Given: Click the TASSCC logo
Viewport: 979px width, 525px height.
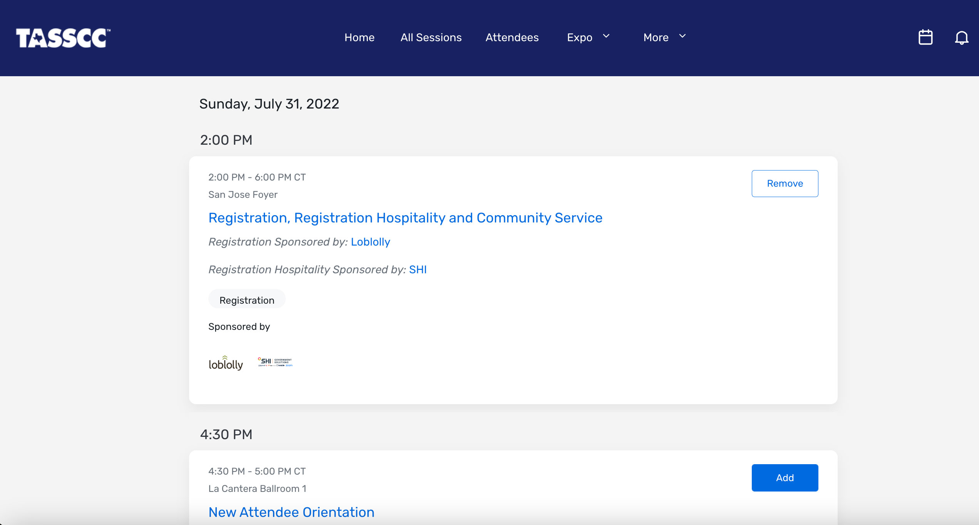Looking at the screenshot, I should (x=62, y=37).
